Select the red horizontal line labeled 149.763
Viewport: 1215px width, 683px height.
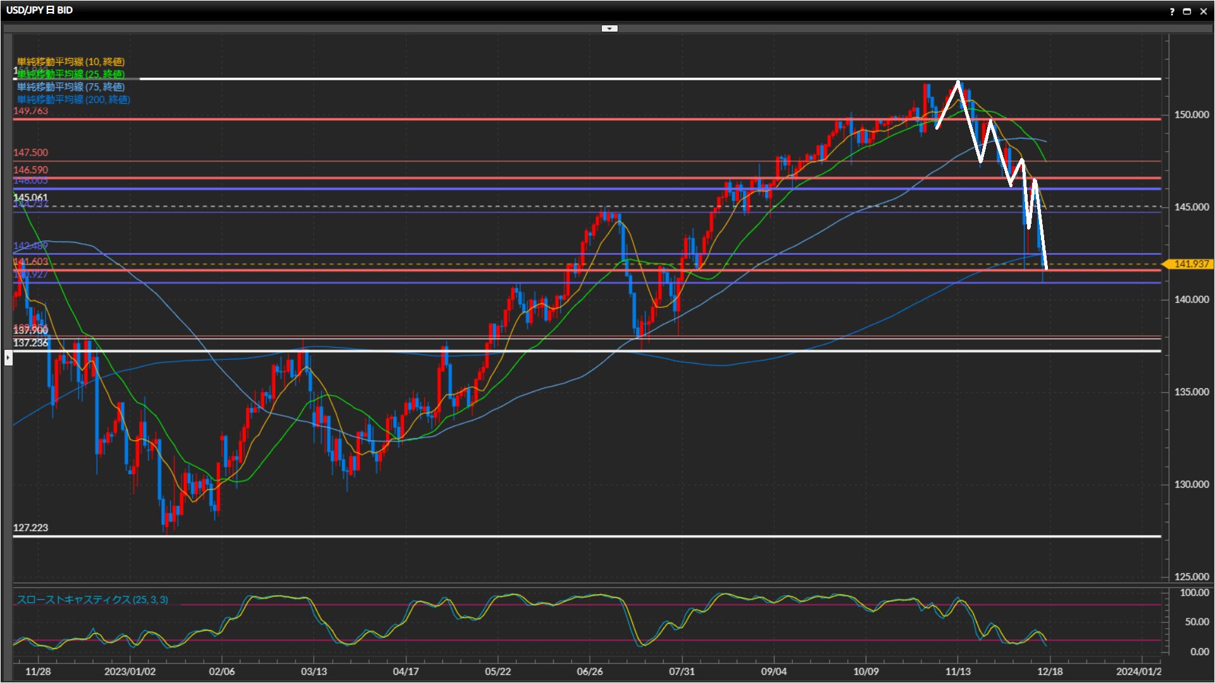(570, 119)
